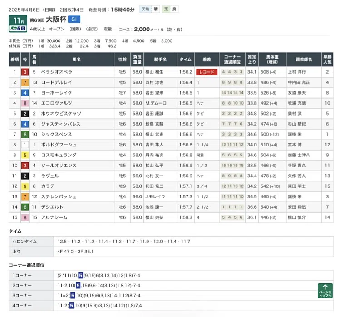Click the 11R race number icon

[x=18, y=20]
